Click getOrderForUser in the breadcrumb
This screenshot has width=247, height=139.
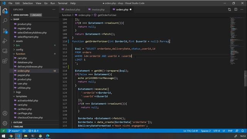tap(107, 15)
